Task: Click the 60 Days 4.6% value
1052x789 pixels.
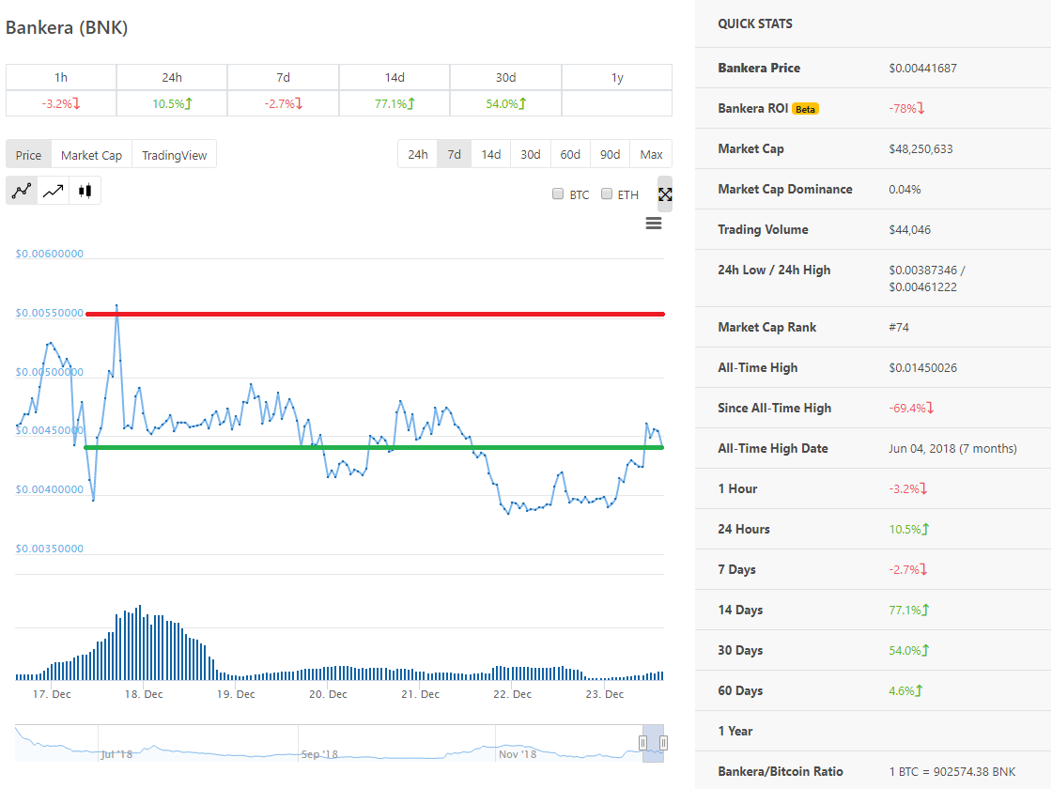Action: 905,690
